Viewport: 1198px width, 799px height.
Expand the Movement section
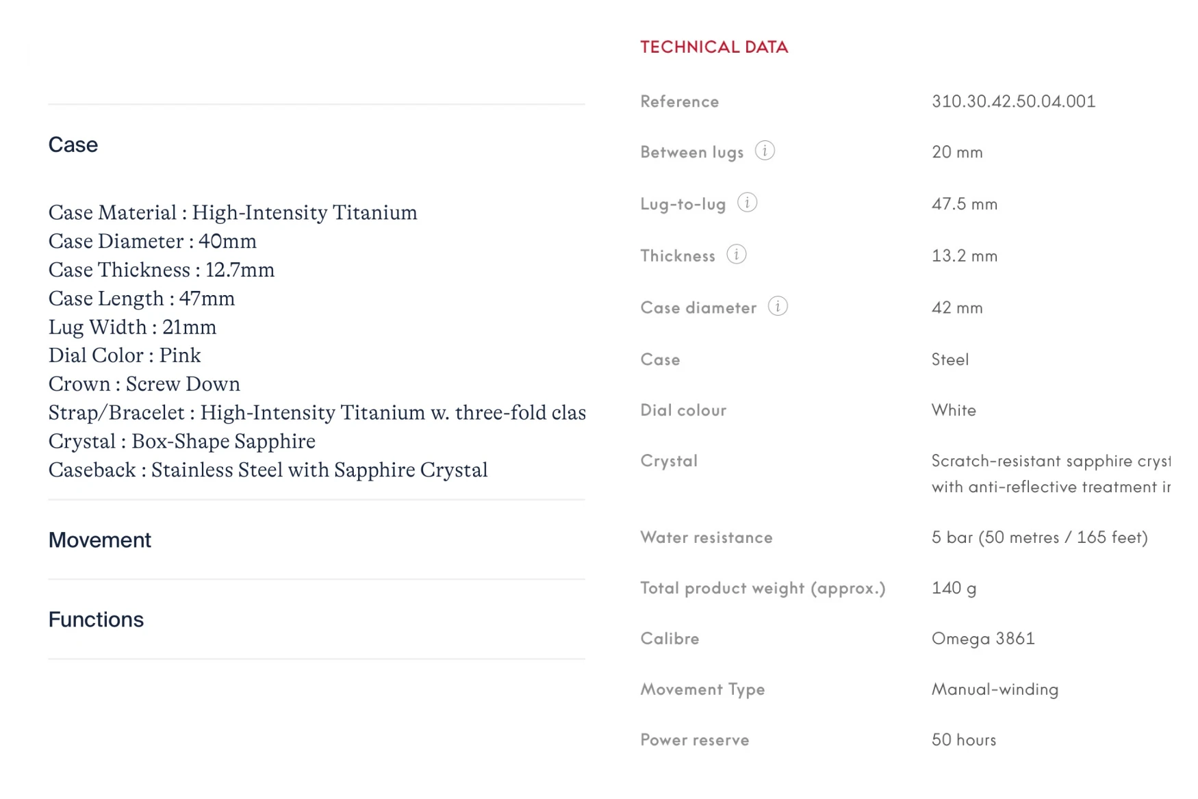[100, 540]
